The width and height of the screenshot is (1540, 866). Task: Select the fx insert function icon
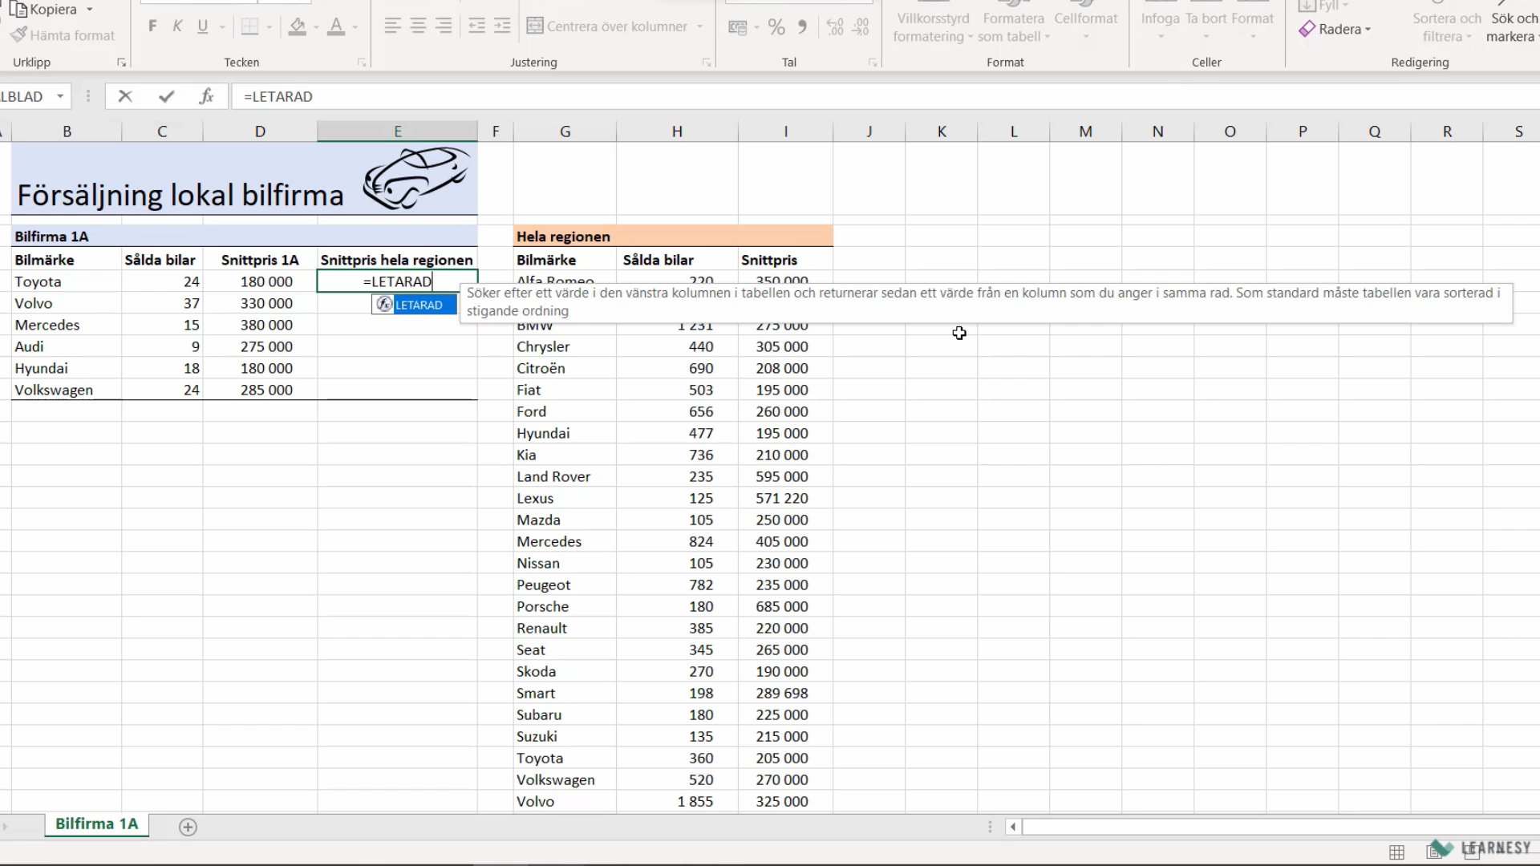(206, 96)
